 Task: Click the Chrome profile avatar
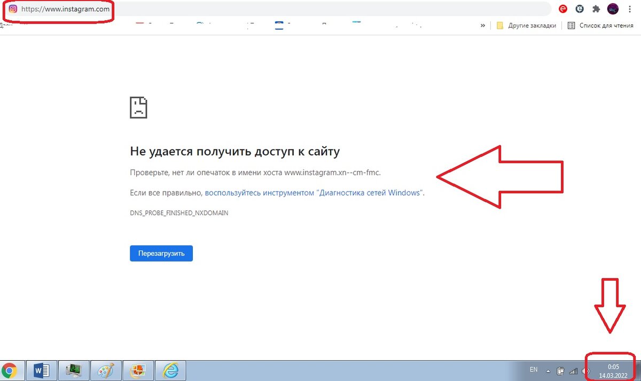point(613,9)
